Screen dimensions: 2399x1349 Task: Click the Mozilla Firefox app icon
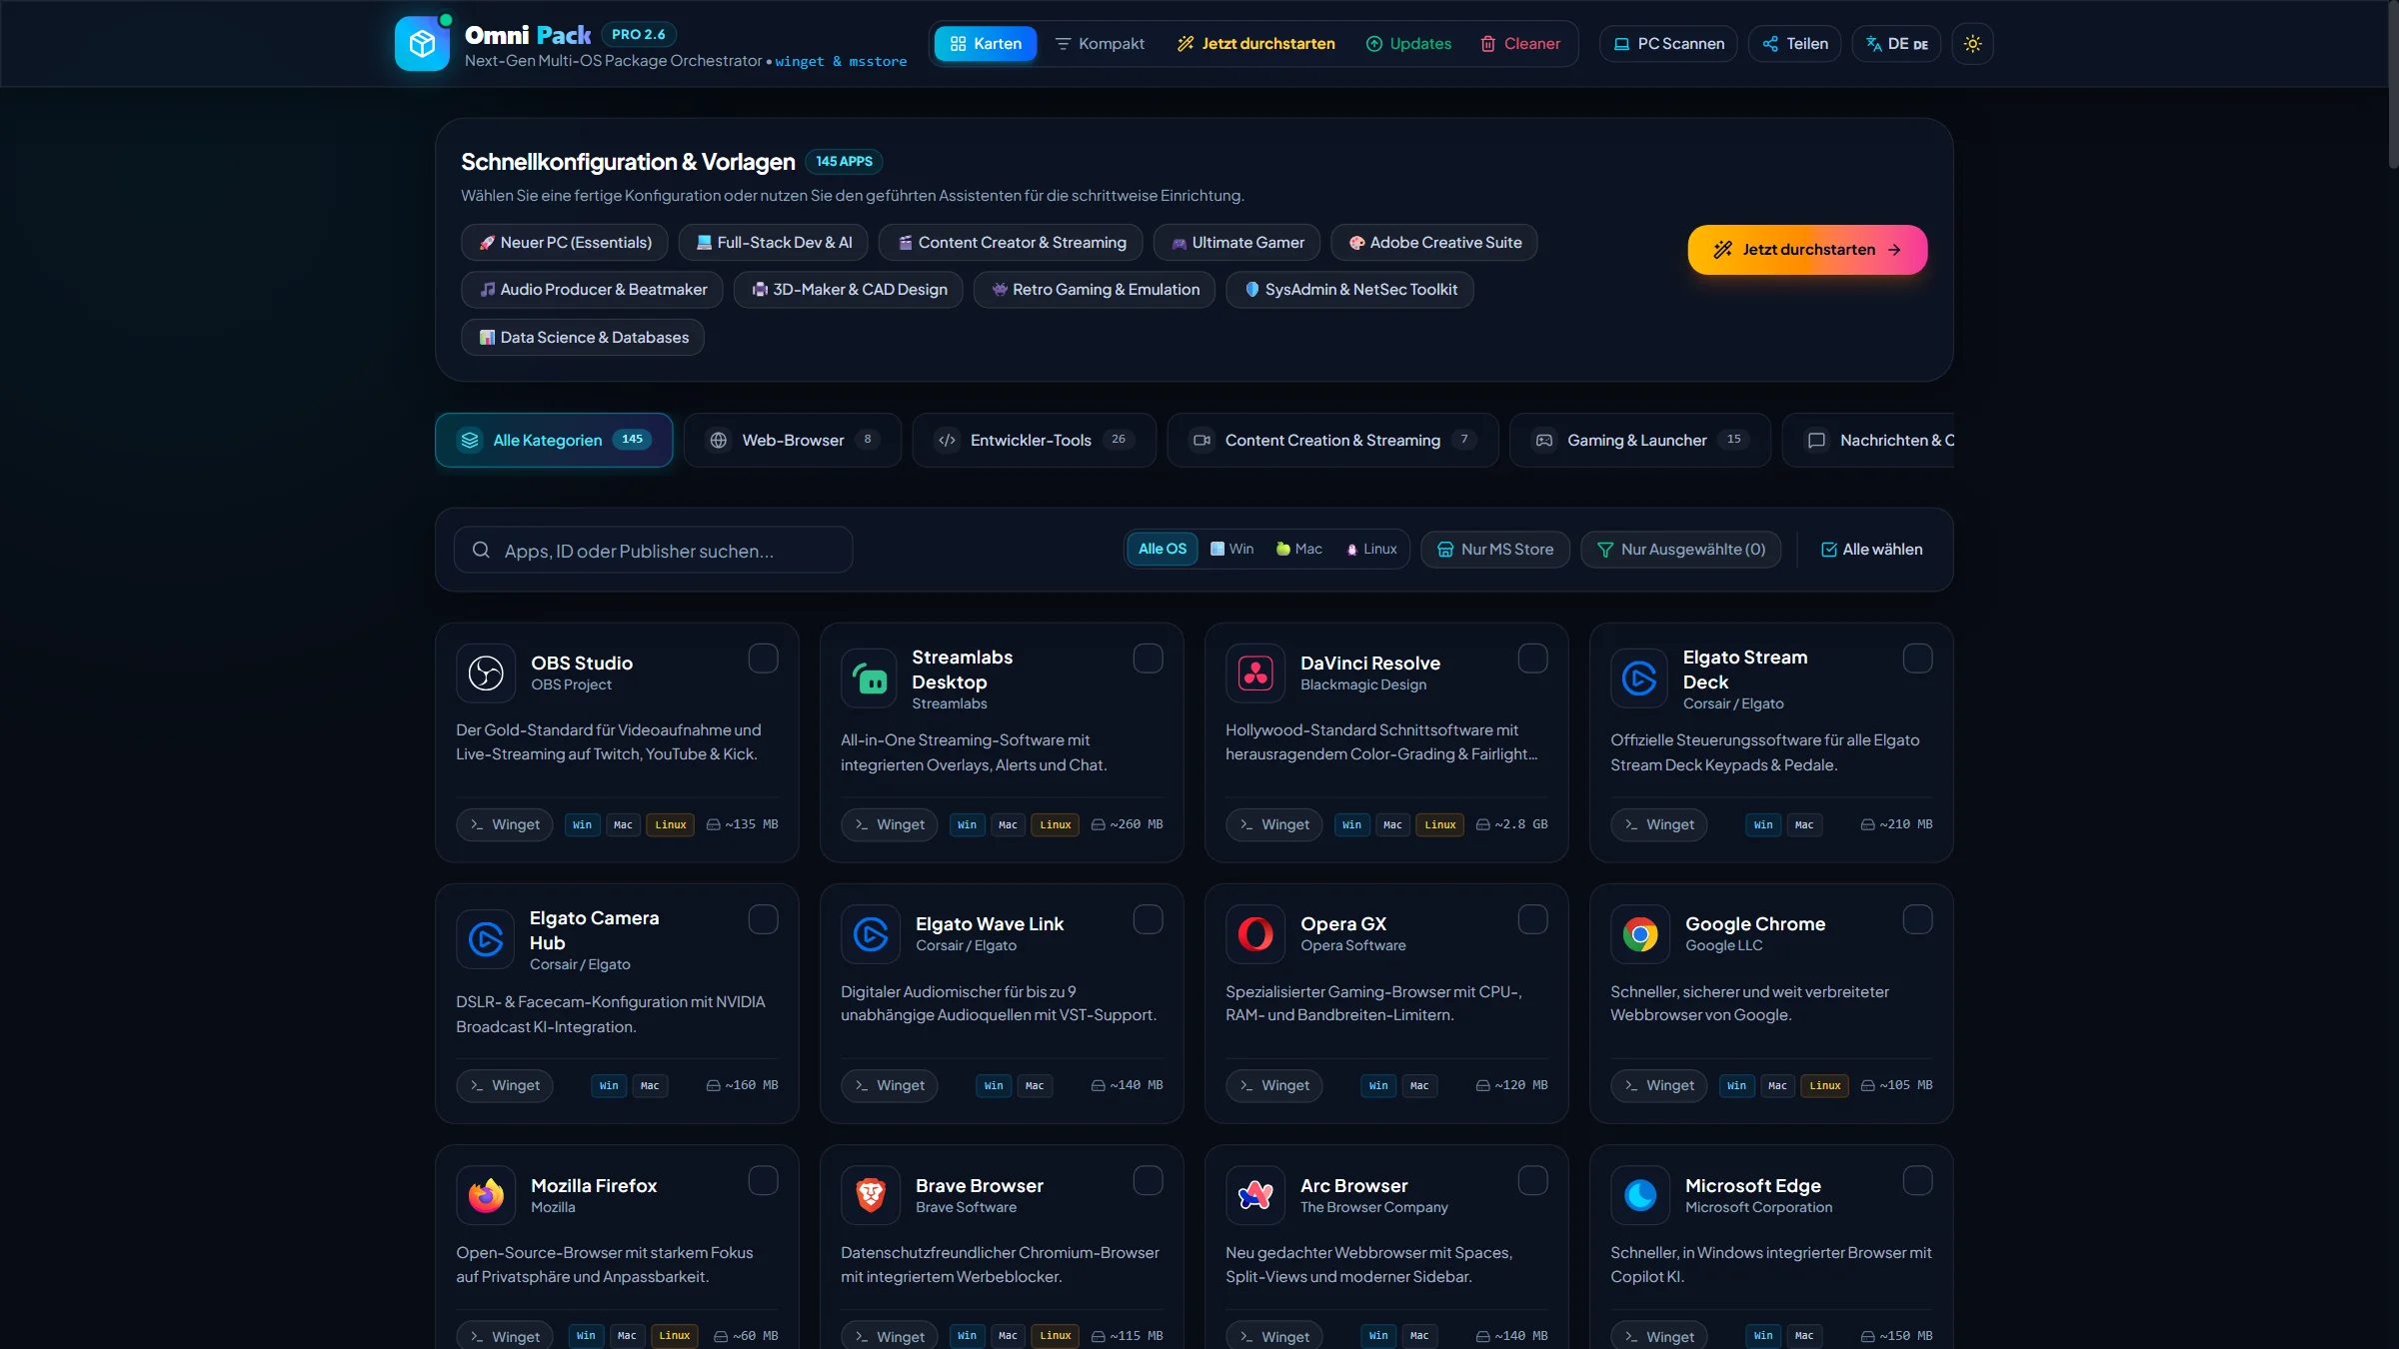pos(486,1195)
